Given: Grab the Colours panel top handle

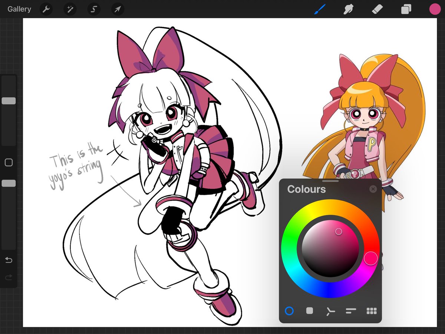Looking at the screenshot, I should pyautogui.click(x=330, y=181).
